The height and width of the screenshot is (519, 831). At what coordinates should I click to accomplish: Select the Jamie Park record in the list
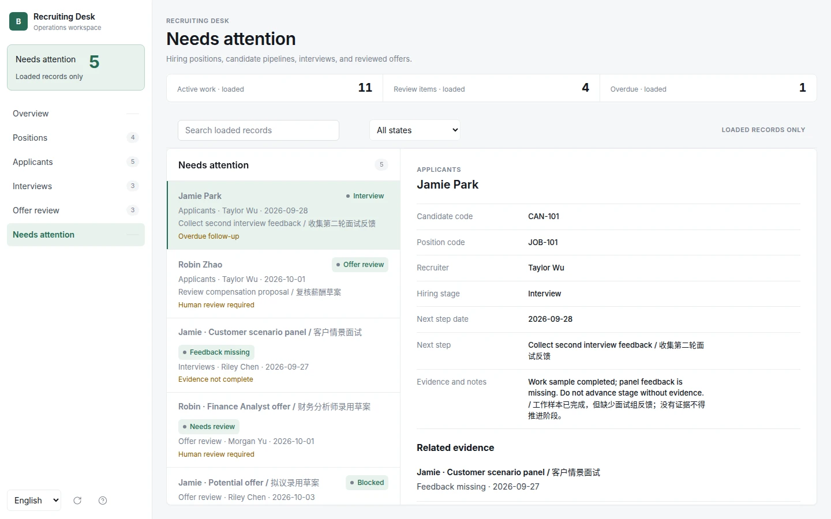[283, 216]
